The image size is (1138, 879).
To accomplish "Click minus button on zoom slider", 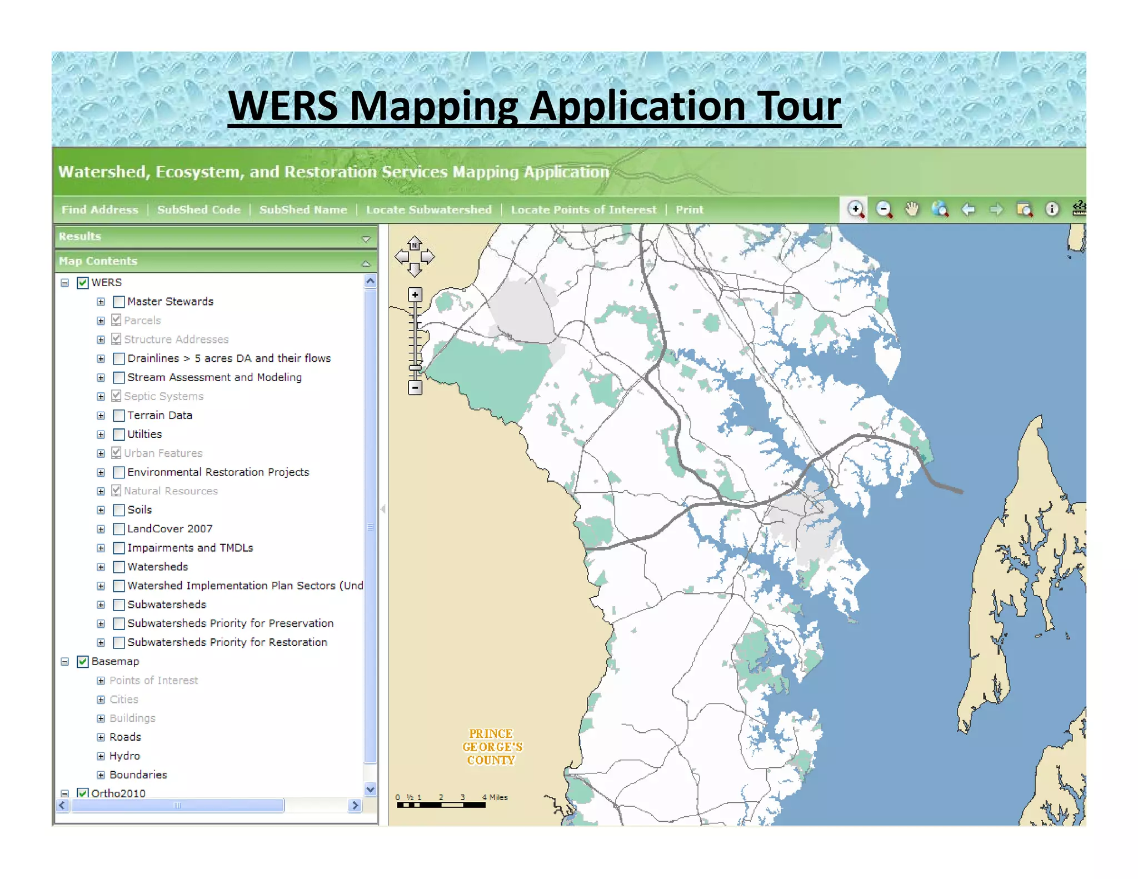I will click(415, 387).
